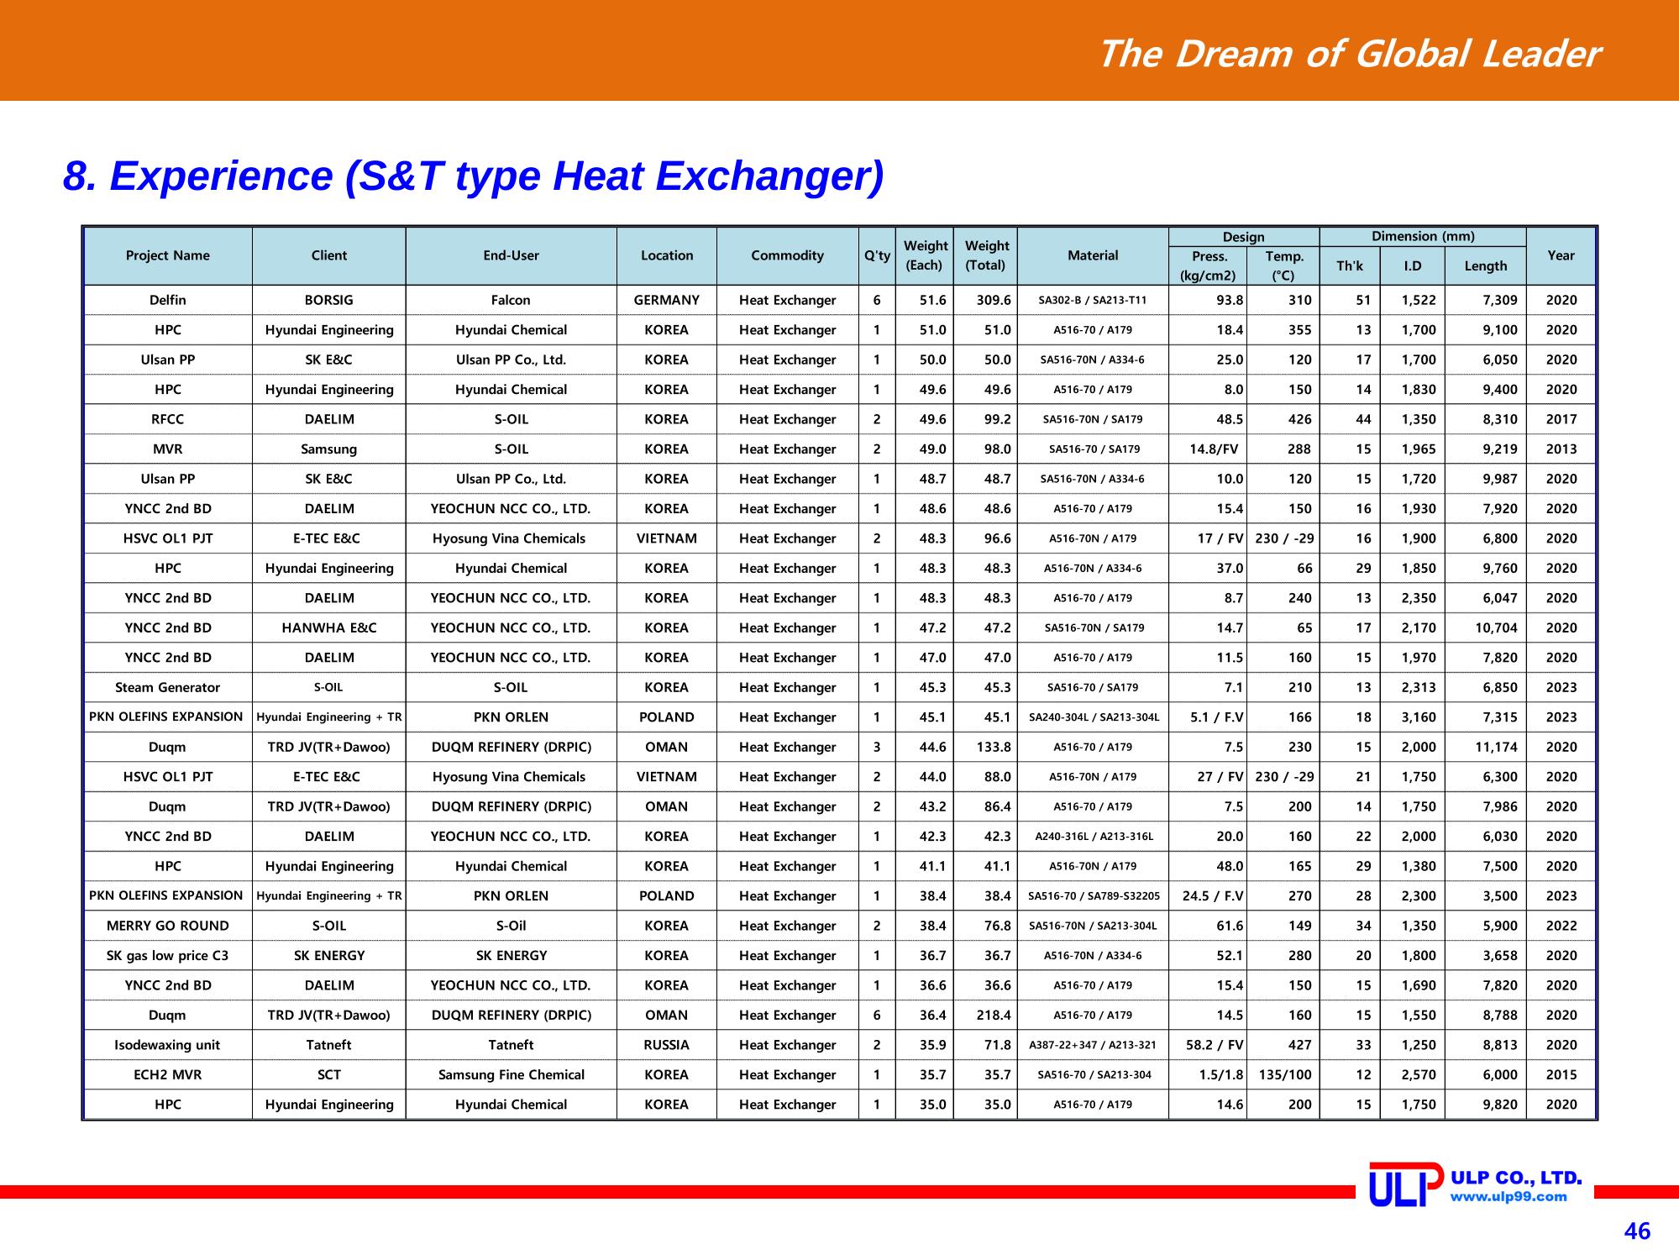Click the Delfin project name cell

coord(168,300)
